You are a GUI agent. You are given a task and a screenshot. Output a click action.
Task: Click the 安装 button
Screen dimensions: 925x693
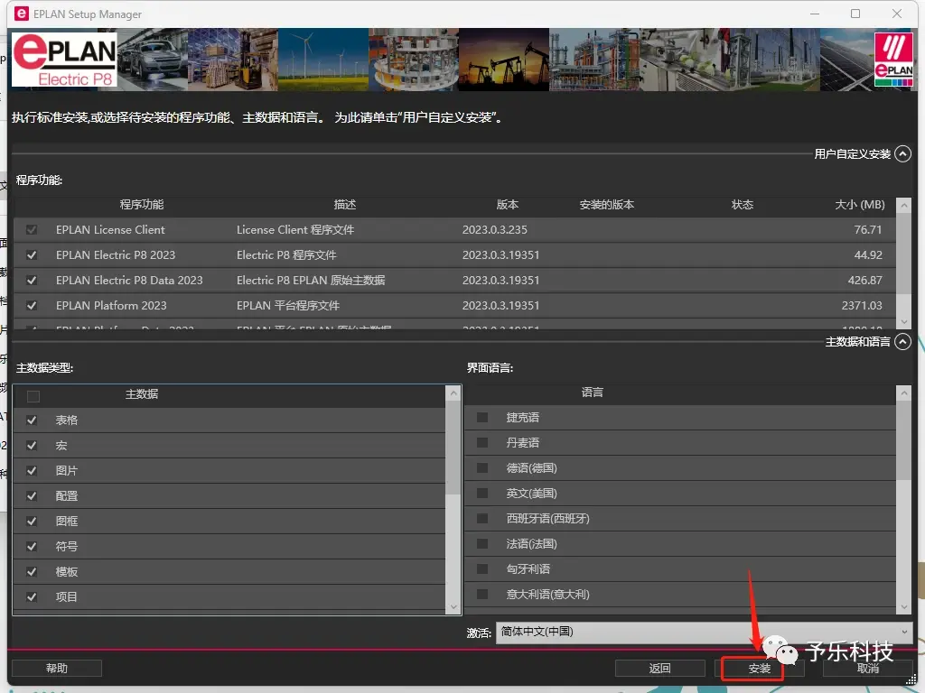pos(759,669)
